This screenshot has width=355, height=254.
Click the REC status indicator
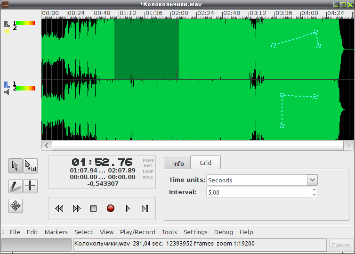148,166
